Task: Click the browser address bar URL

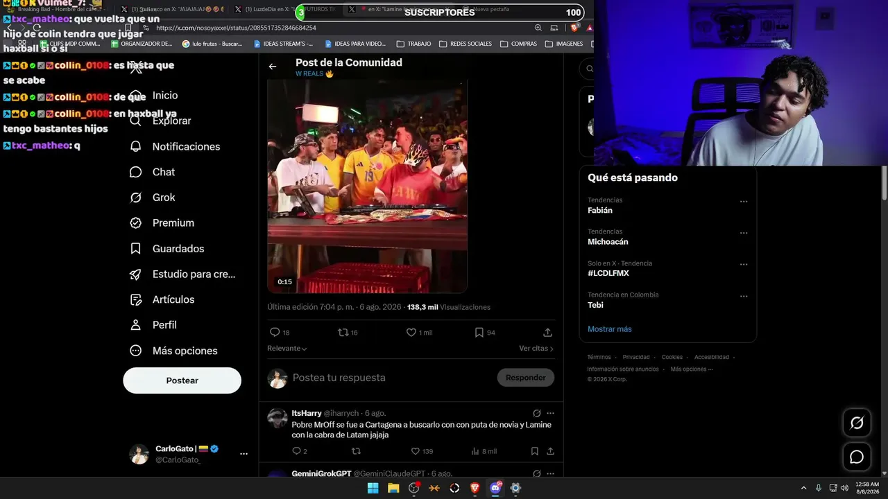Action: pos(236,28)
